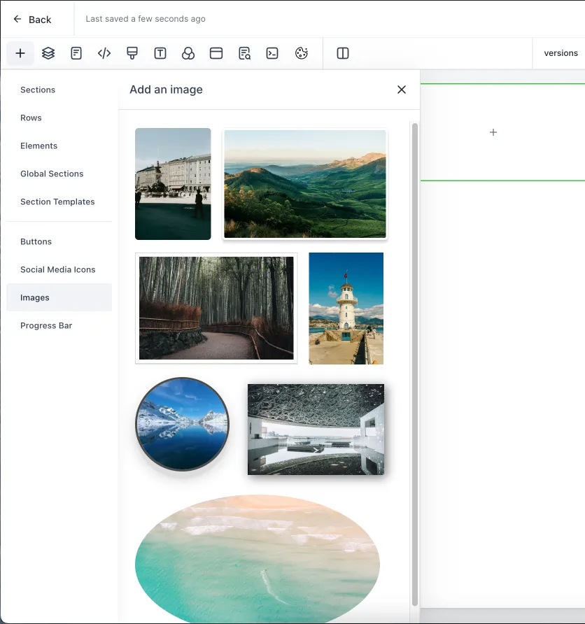The image size is (585, 624).
Task: Select the Progress Bar category
Action: (46, 325)
